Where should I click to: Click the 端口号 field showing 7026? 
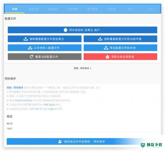82,129
